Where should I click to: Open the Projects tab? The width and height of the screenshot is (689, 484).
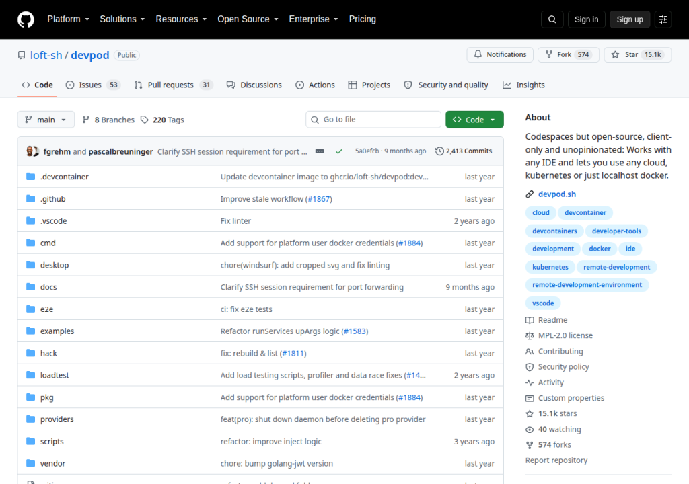point(369,85)
